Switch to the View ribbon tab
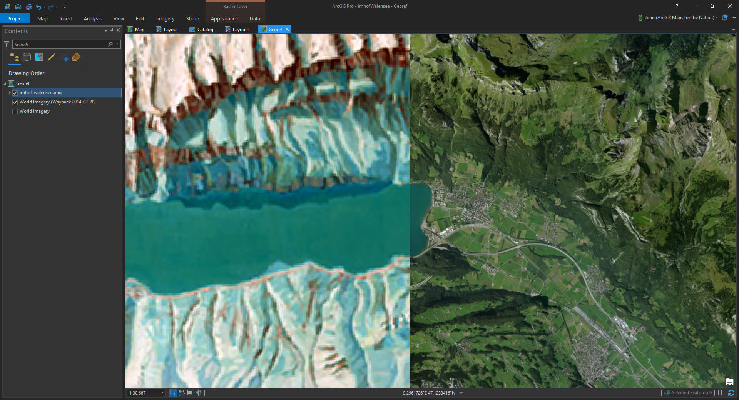Image resolution: width=739 pixels, height=400 pixels. click(119, 18)
